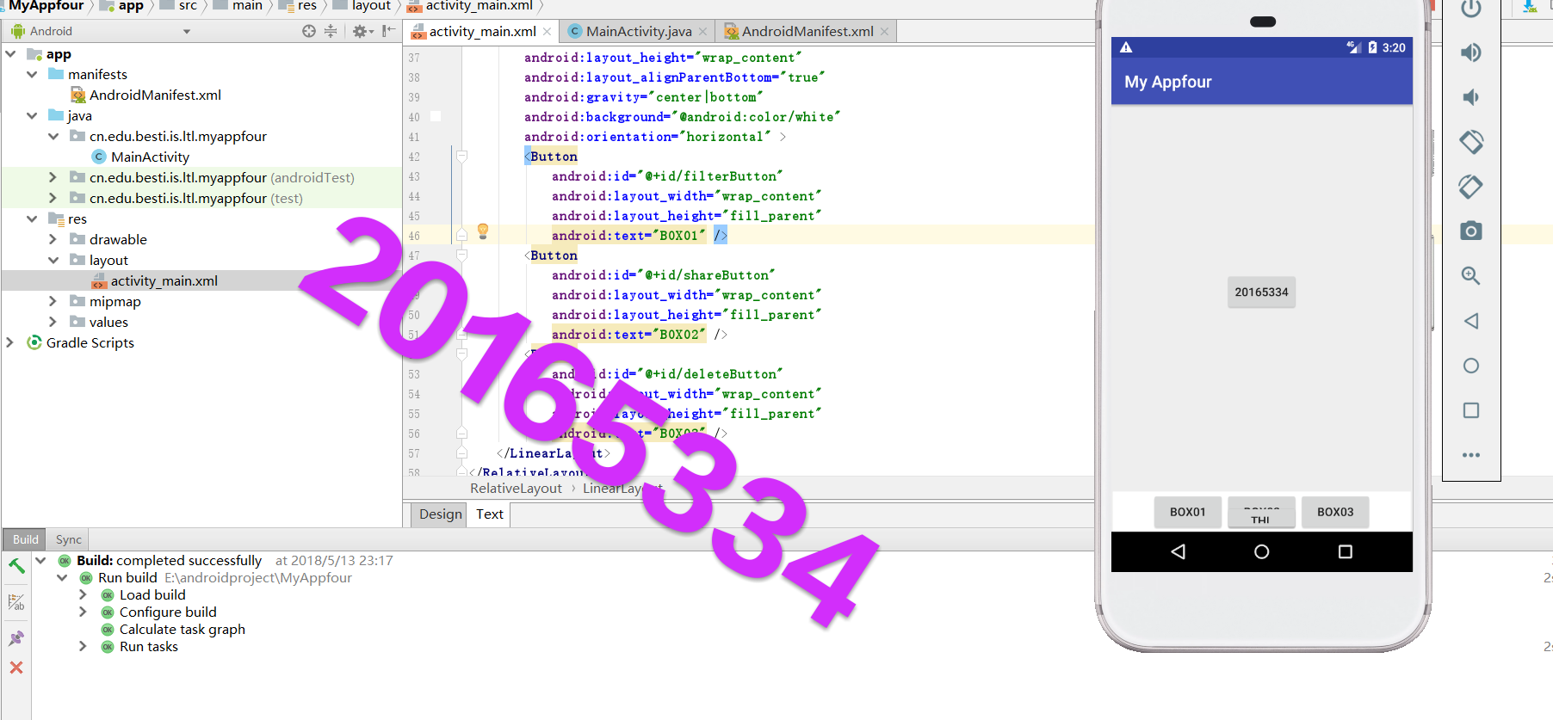The width and height of the screenshot is (1553, 720).
Task: Click the white color swatch in gutter line 40
Action: tap(436, 116)
